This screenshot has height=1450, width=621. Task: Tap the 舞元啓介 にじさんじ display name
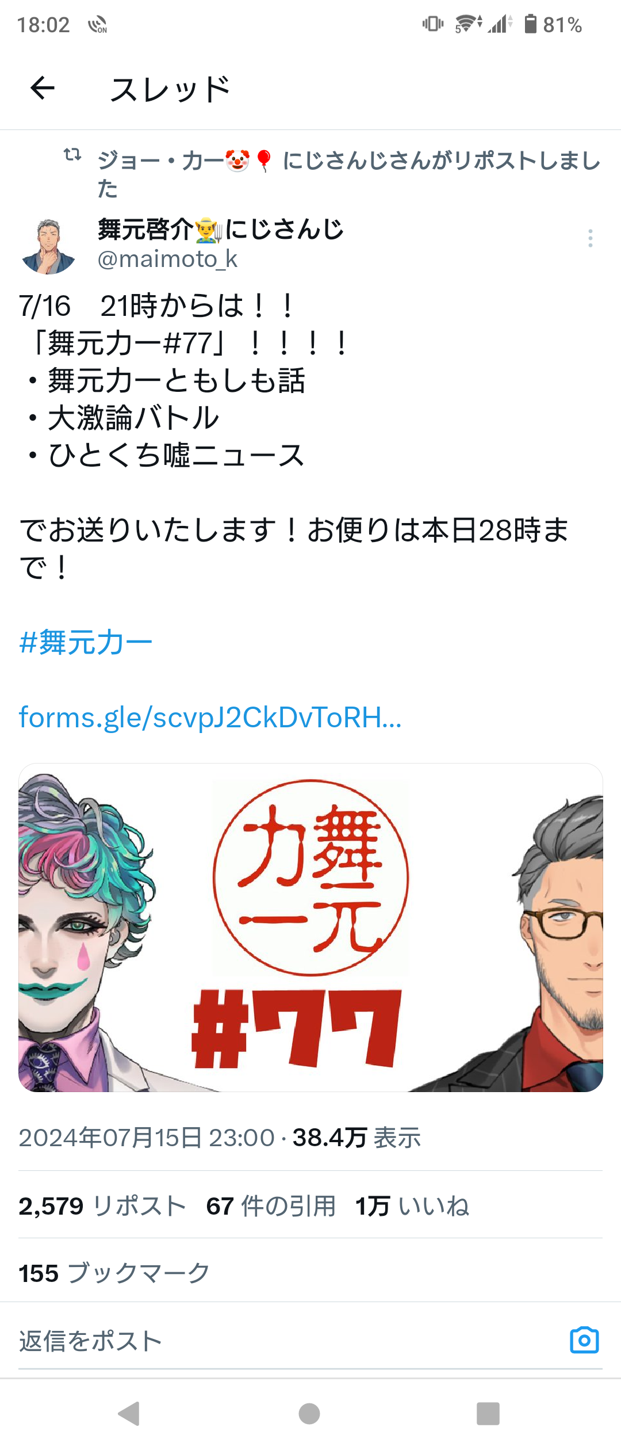[221, 229]
